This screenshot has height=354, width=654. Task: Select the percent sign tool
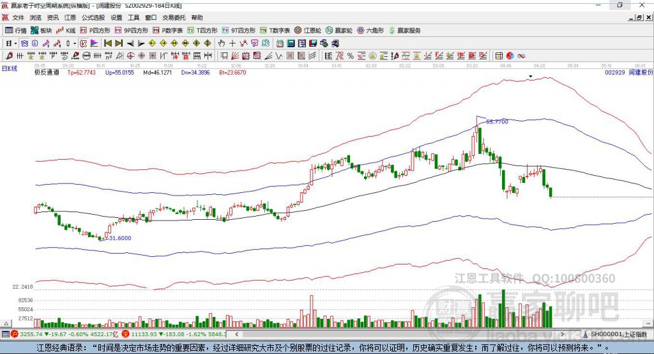point(351,56)
